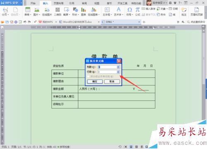
Task: Expand the 图片 dropdown arrow
Action: pos(39,14)
